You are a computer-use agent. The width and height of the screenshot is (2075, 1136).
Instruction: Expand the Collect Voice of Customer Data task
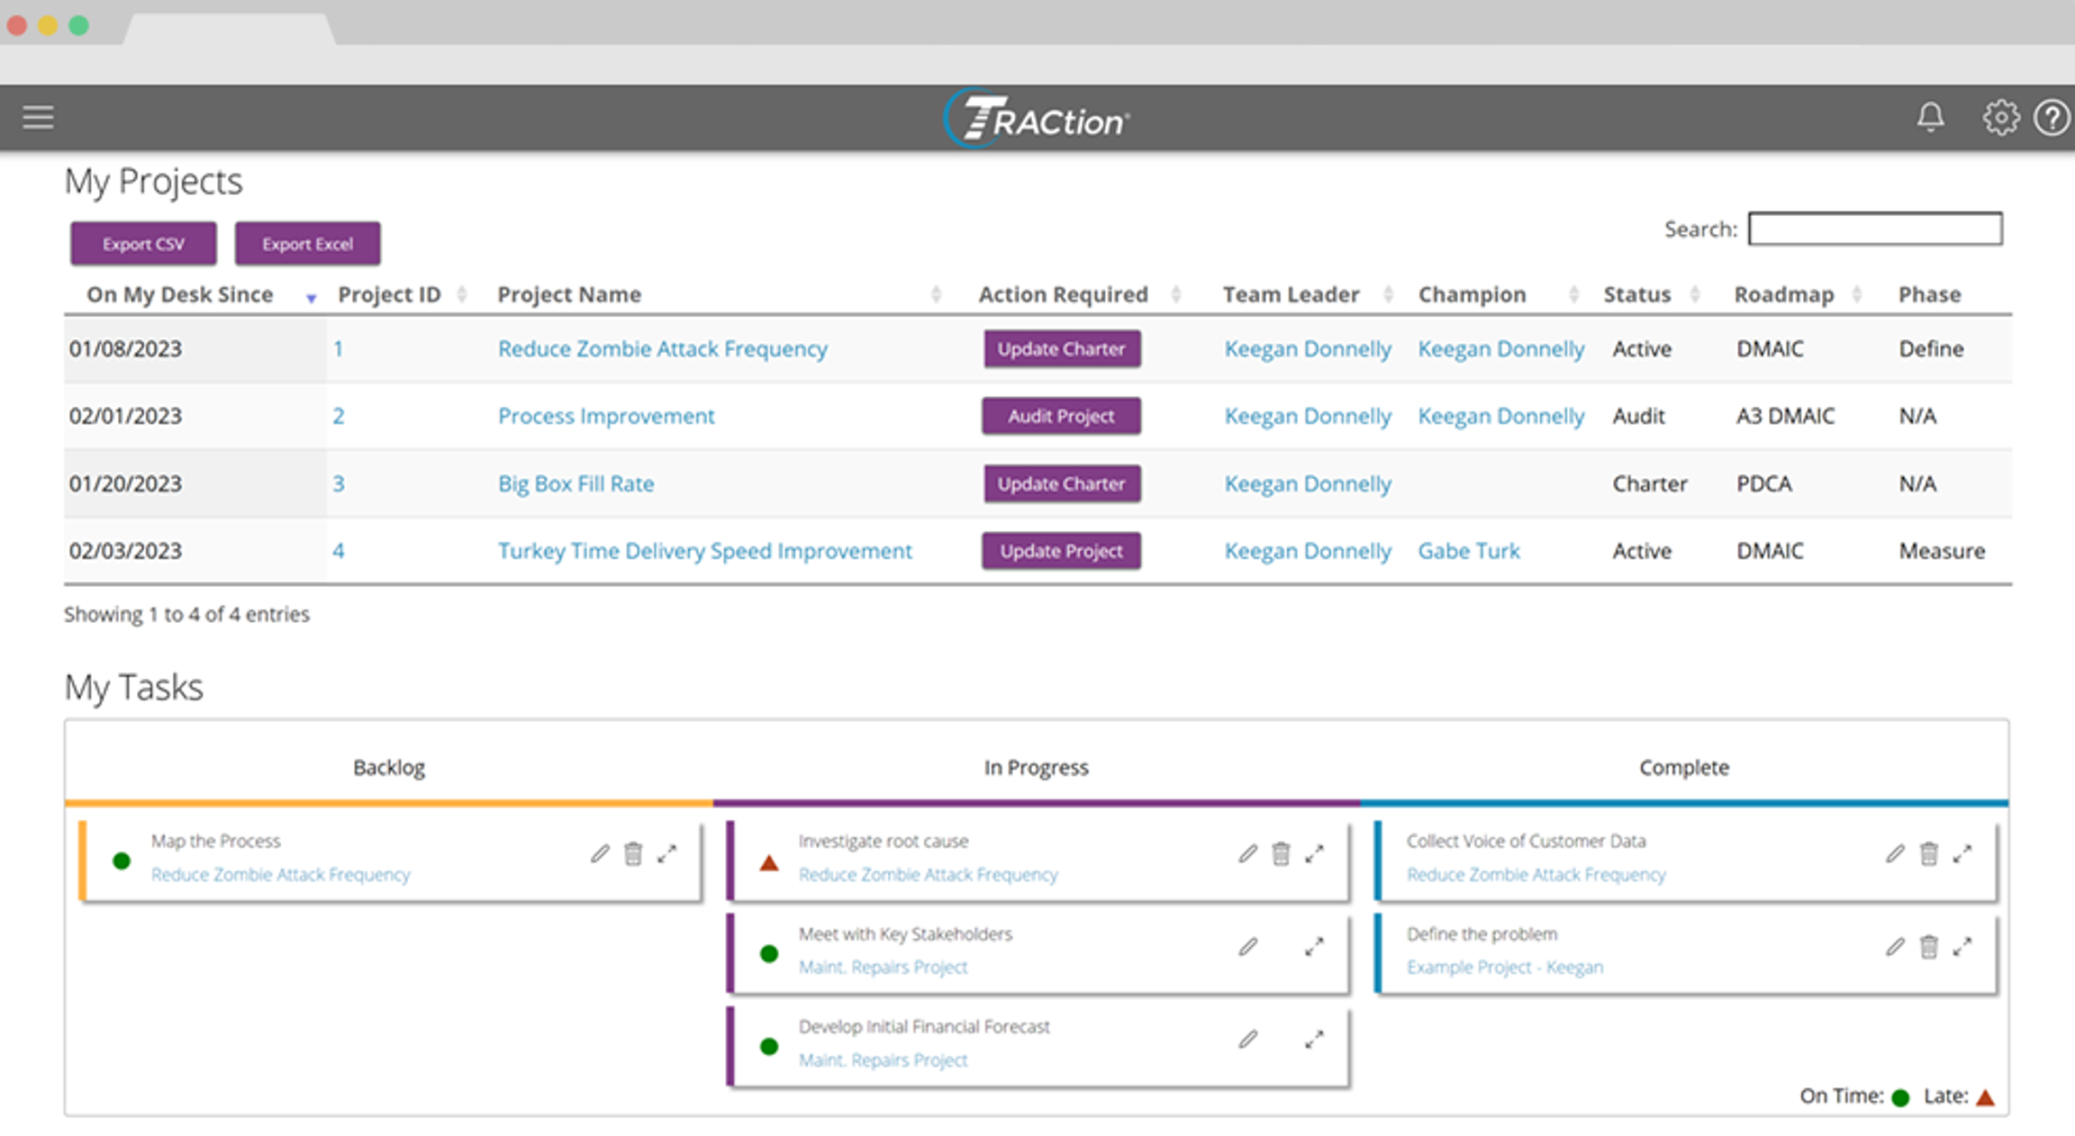pyautogui.click(x=1962, y=853)
